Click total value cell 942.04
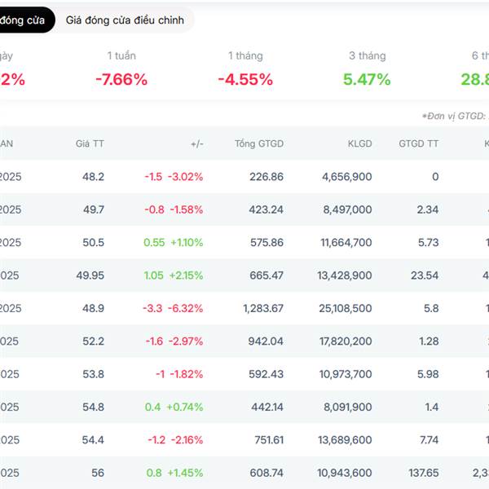 click(x=266, y=341)
